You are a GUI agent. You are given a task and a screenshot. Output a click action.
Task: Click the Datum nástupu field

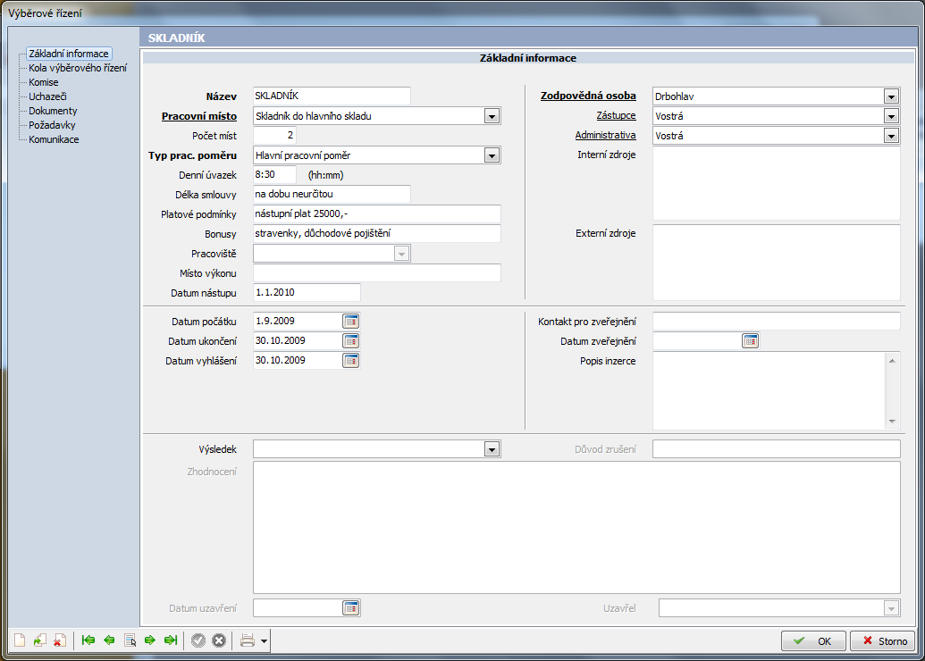(x=307, y=292)
